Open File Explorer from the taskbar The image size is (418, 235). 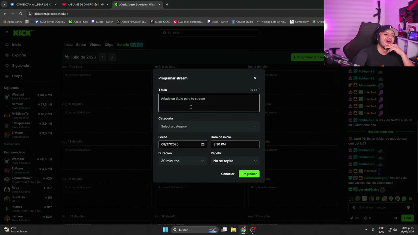(233, 230)
